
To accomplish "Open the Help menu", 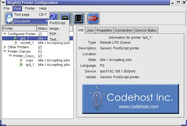I will pos(43,9).
